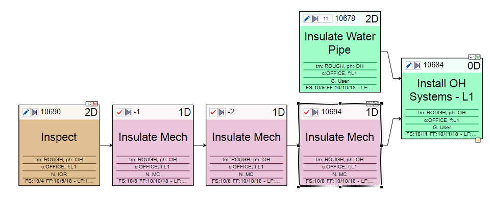Expand the green chevron above Install OH Systems
The height and width of the screenshot is (198, 490).
coord(478,57)
